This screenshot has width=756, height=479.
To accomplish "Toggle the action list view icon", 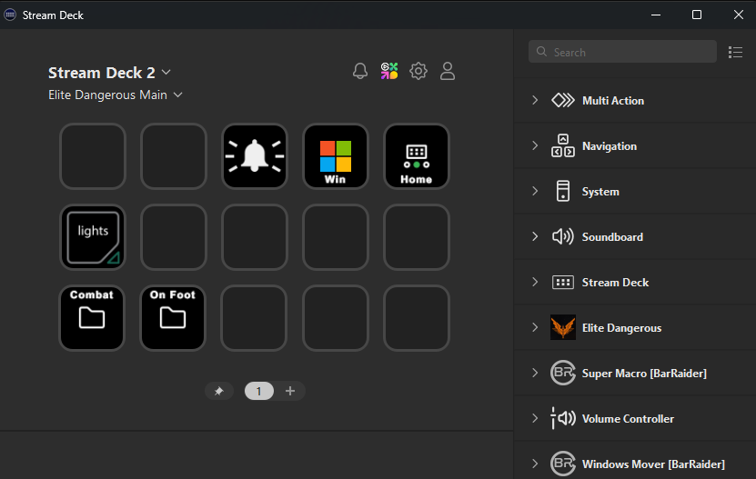I will (735, 52).
